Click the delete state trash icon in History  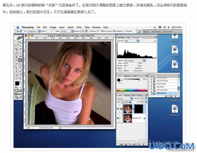click(x=176, y=96)
